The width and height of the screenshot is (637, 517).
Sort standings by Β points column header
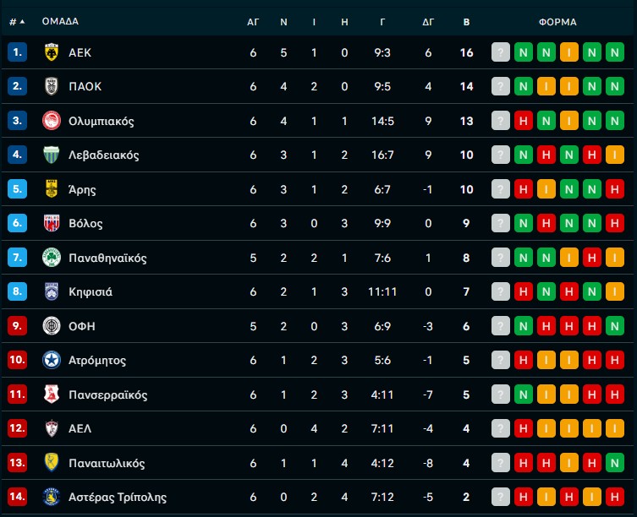pyautogui.click(x=466, y=22)
